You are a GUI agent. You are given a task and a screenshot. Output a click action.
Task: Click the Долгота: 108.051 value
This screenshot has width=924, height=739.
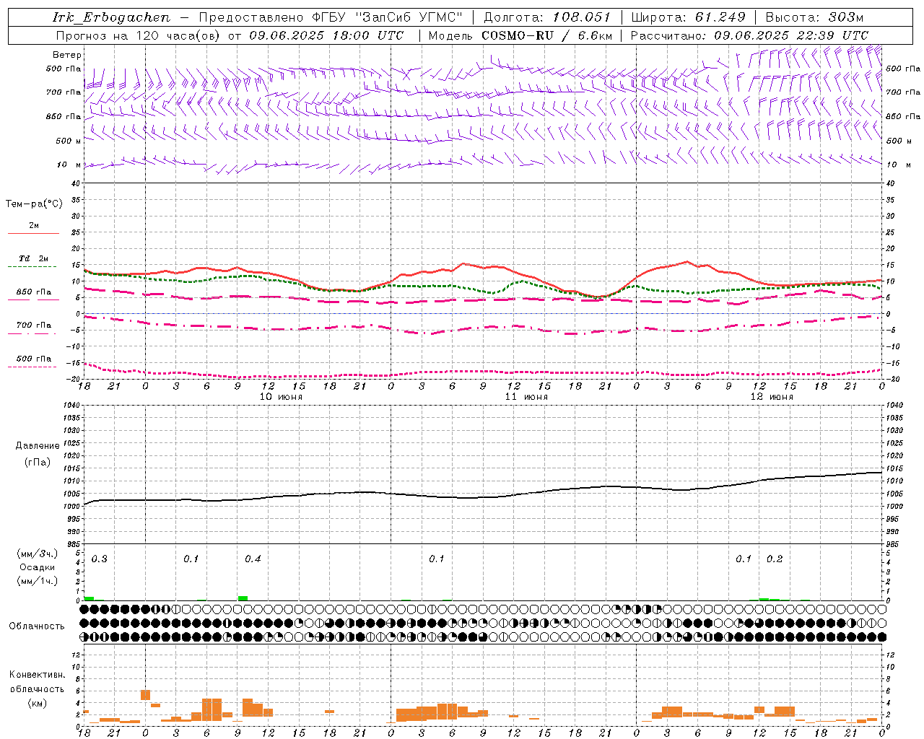(546, 17)
